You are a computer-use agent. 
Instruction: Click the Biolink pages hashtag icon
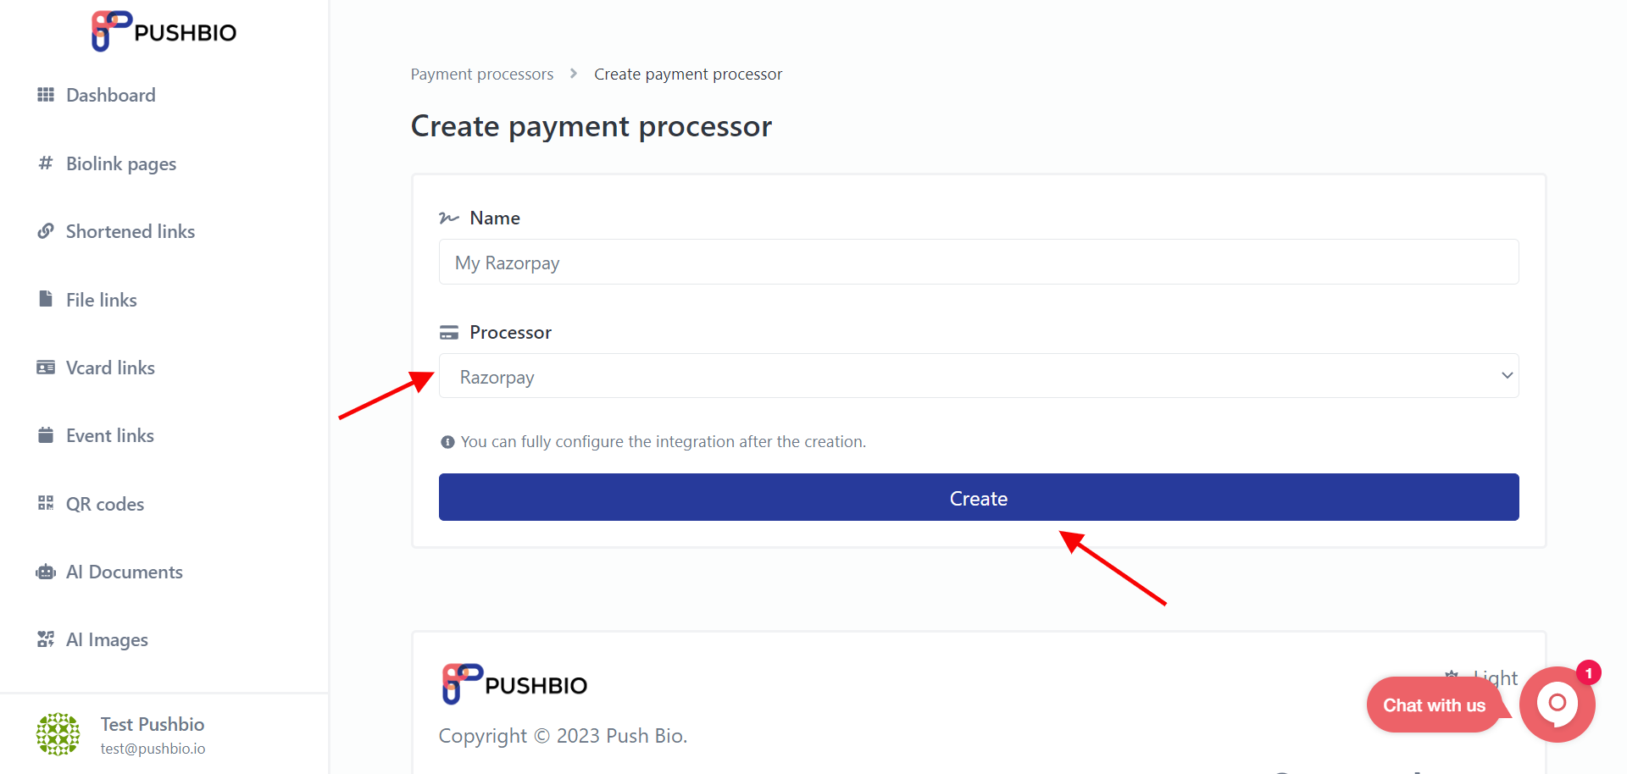point(46,163)
